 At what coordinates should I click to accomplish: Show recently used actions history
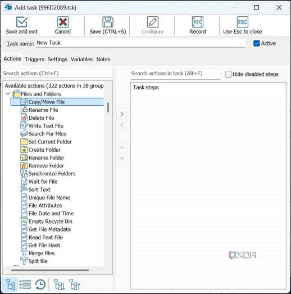(x=40, y=284)
